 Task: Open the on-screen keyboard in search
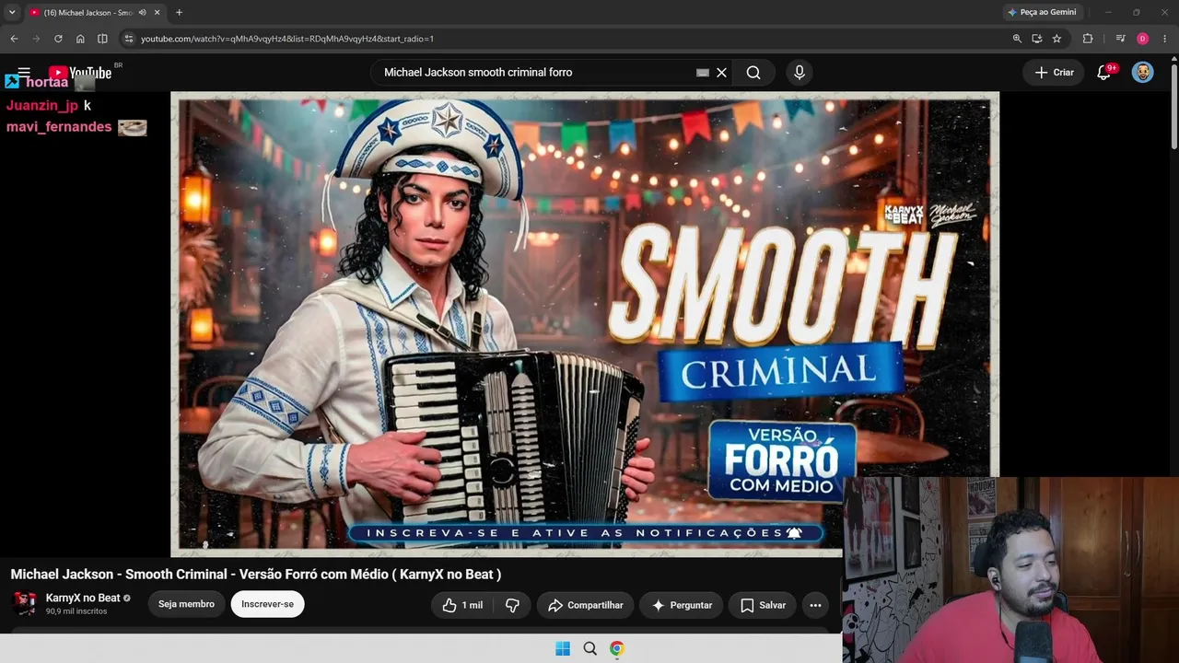pyautogui.click(x=703, y=73)
